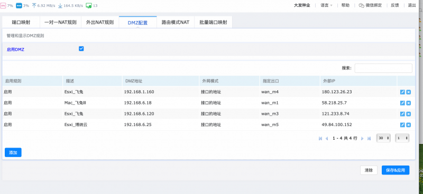Click the 添加 button
The width and height of the screenshot is (423, 194).
tap(13, 152)
